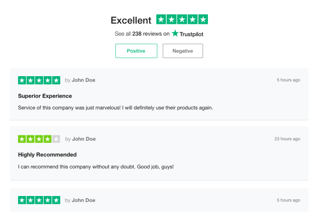The image size is (319, 212).
Task: Open the Superior Experience review title
Action: coord(45,96)
